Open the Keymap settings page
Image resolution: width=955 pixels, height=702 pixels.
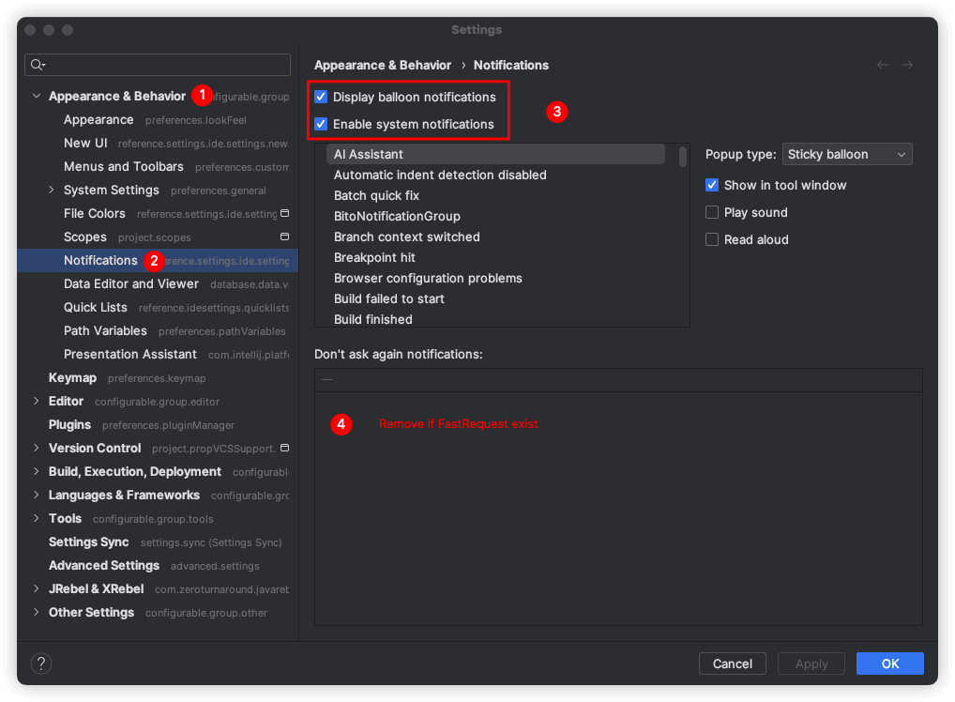(x=72, y=377)
